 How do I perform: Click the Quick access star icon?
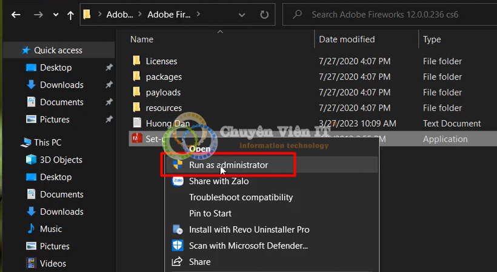click(26, 50)
